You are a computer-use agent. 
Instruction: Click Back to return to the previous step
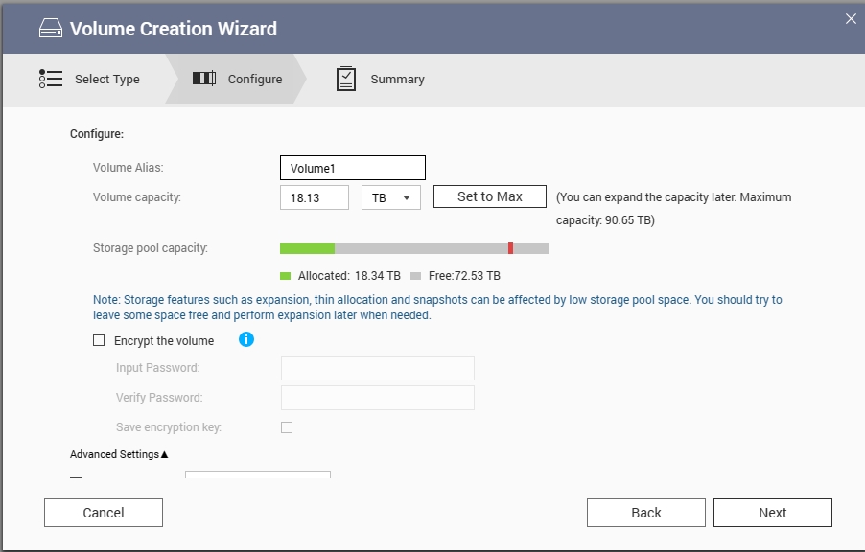point(645,512)
